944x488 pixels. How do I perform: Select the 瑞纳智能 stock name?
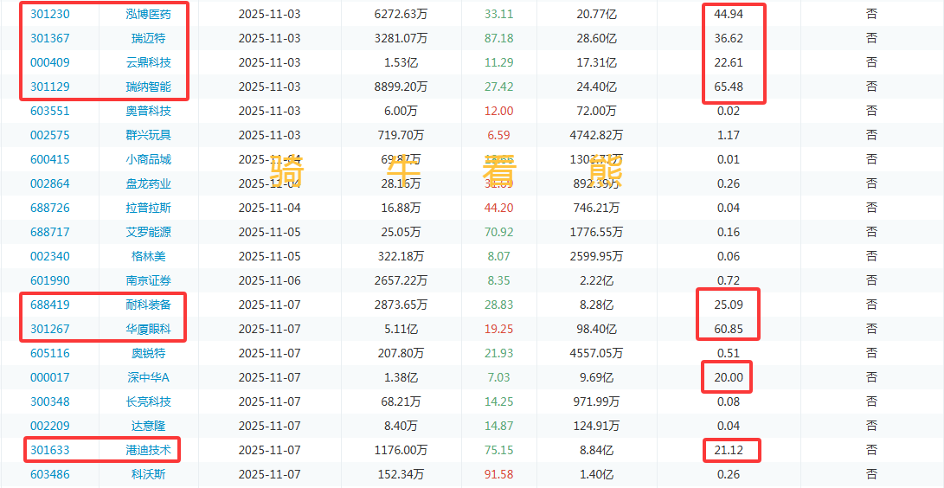[148, 87]
